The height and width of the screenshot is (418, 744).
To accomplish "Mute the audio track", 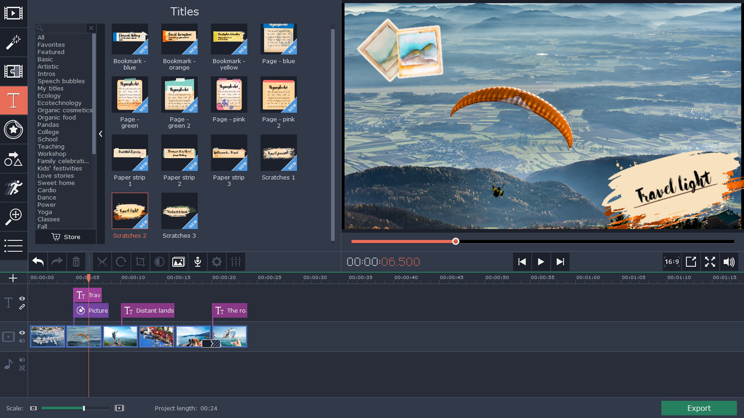I will point(22,360).
